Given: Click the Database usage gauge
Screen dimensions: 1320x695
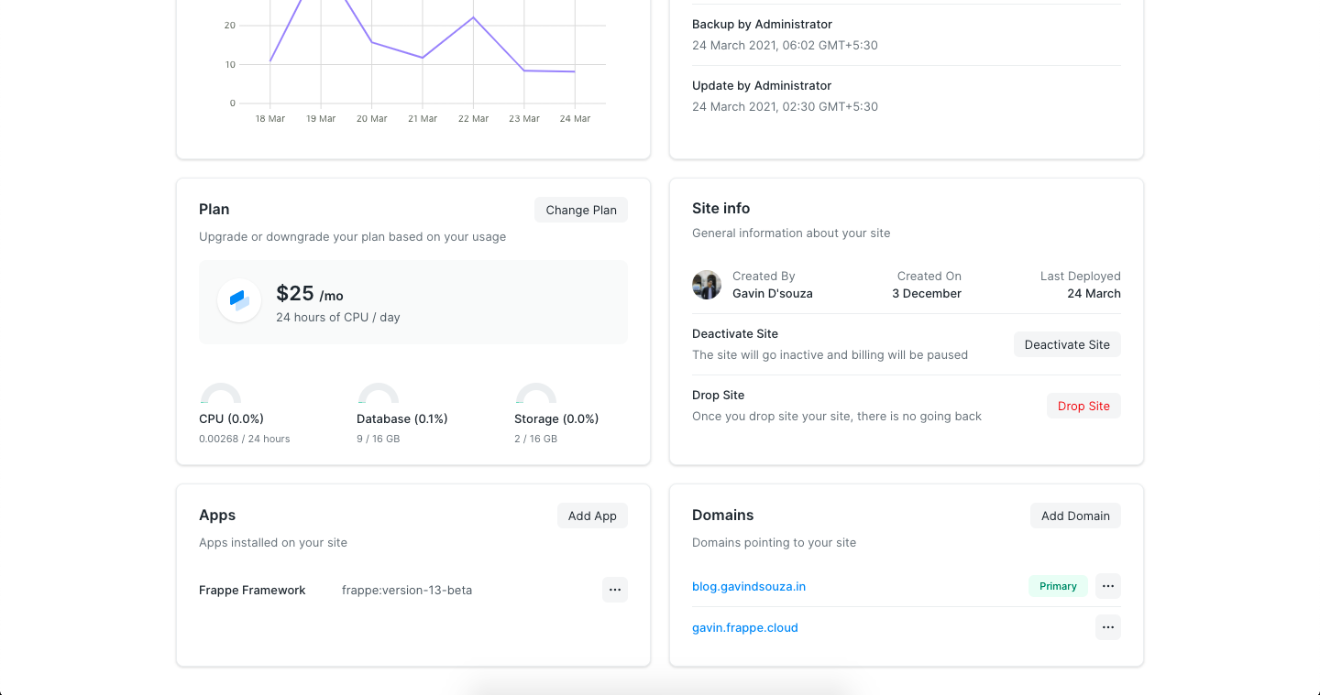Looking at the screenshot, I should (378, 395).
